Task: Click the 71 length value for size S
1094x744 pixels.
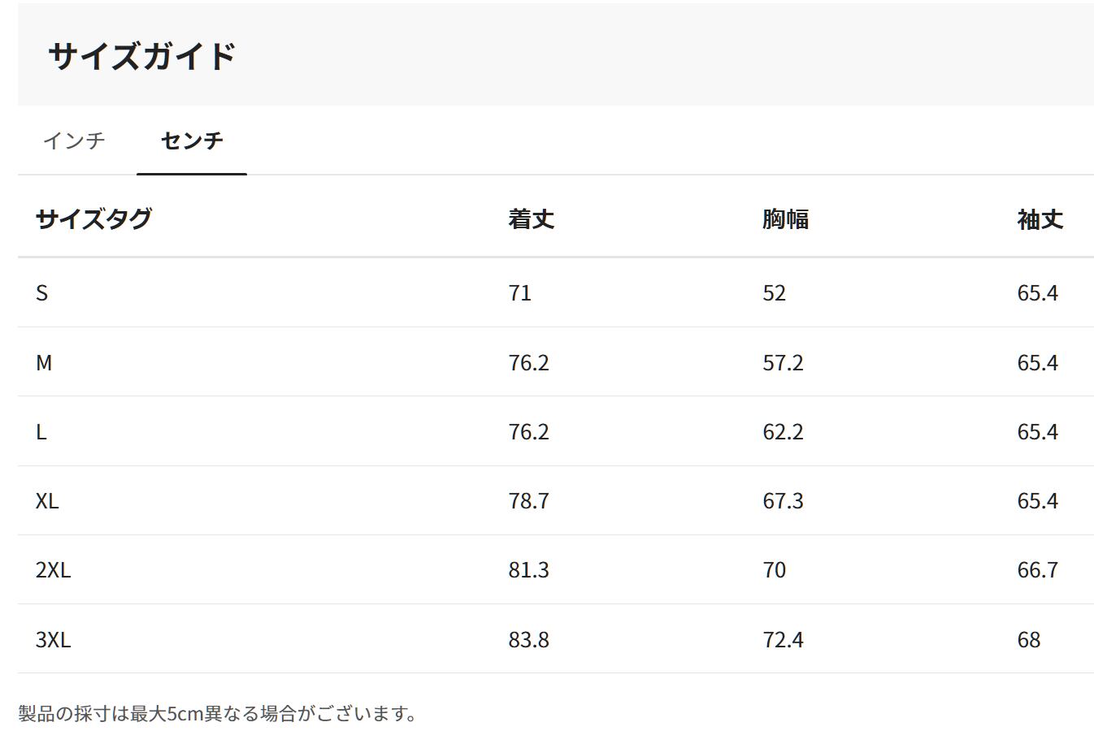Action: point(520,293)
